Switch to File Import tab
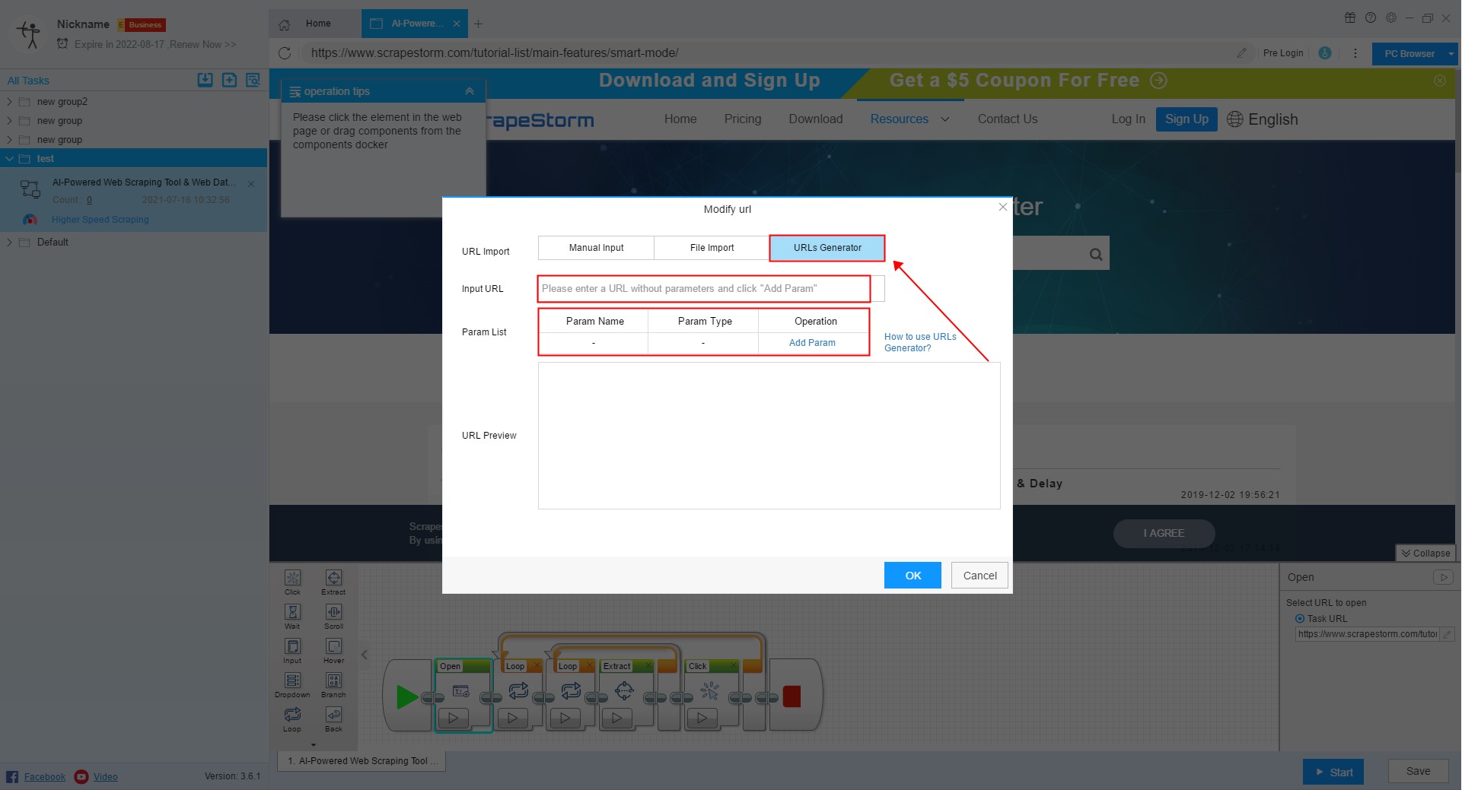This screenshot has height=790, width=1462. [712, 248]
